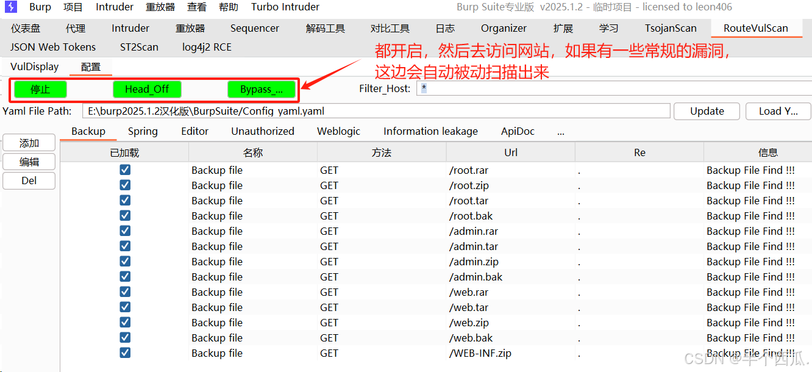This screenshot has width=812, height=372.
Task: Switch to the VulDisplay sub-tab
Action: coord(35,66)
